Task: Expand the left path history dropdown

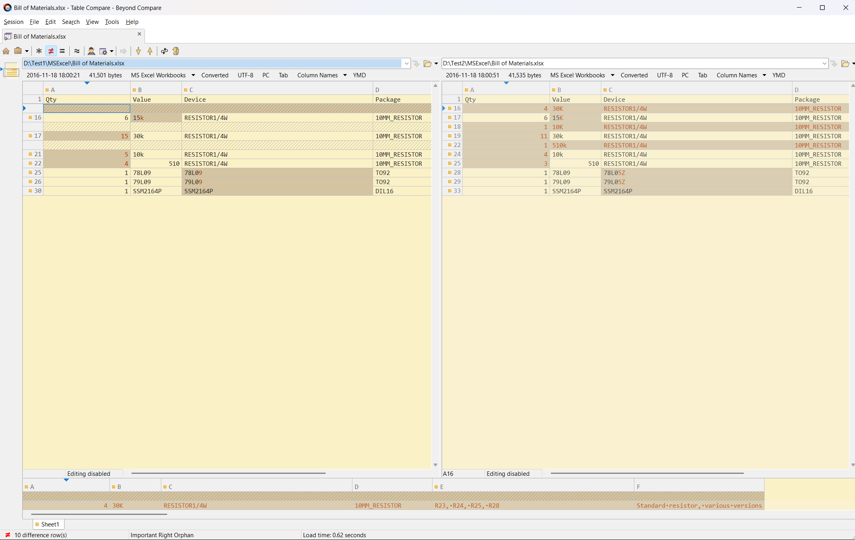Action: pyautogui.click(x=407, y=63)
